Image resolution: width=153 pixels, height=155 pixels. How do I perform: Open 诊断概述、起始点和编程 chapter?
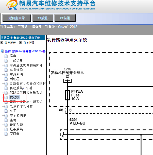pos(28,83)
